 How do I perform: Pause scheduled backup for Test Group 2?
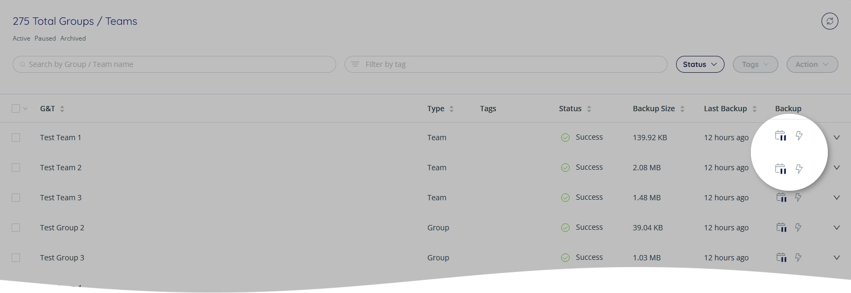pyautogui.click(x=781, y=228)
